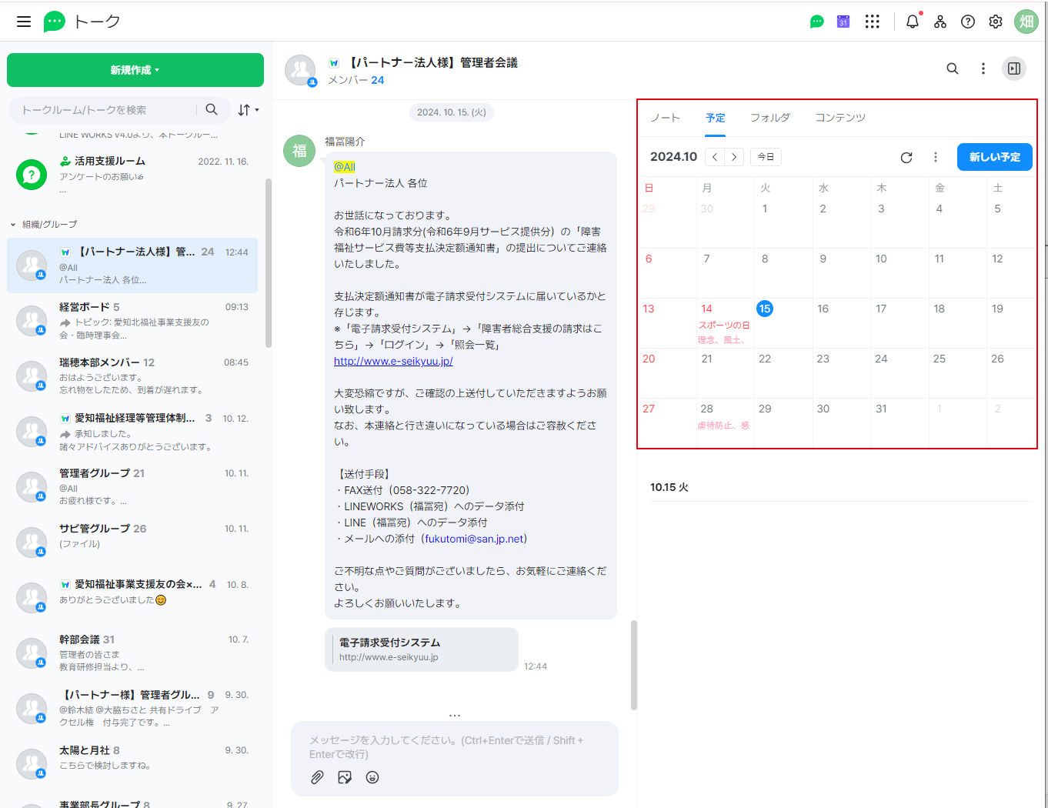The height and width of the screenshot is (808, 1048).
Task: Open the sticker picker
Action: point(345,777)
